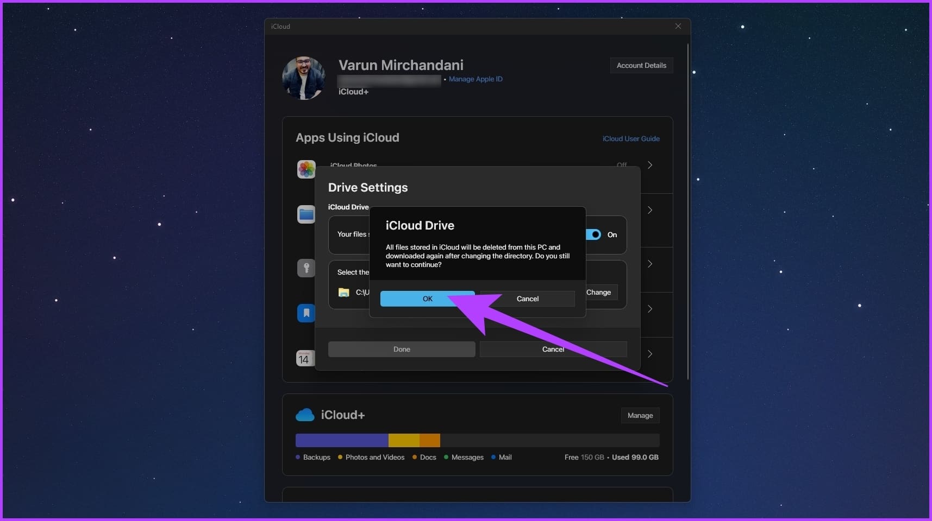
Task: Click the iCloud Drive folder icon
Action: tap(306, 214)
